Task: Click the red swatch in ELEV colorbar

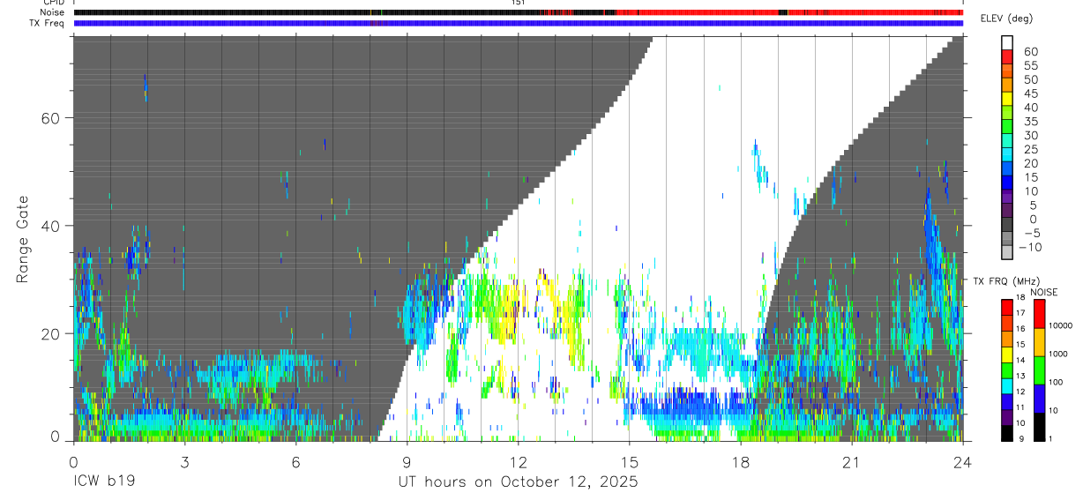Action: coord(1008,56)
